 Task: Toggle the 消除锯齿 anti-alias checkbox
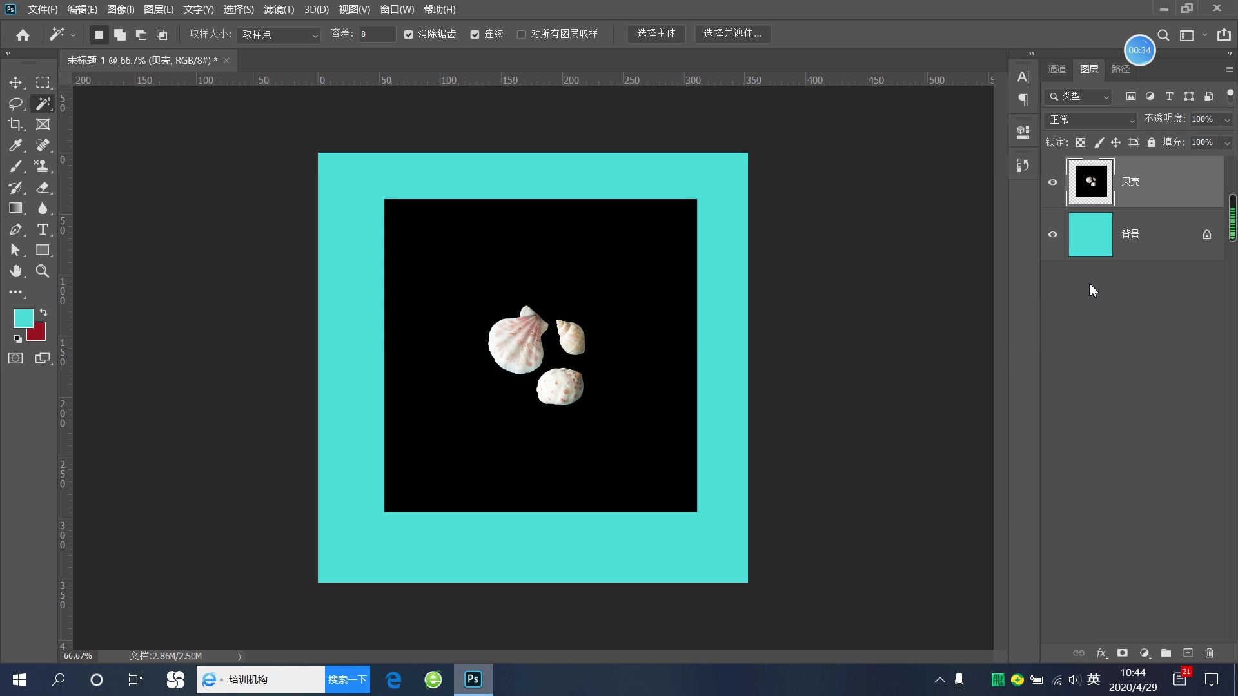[409, 34]
